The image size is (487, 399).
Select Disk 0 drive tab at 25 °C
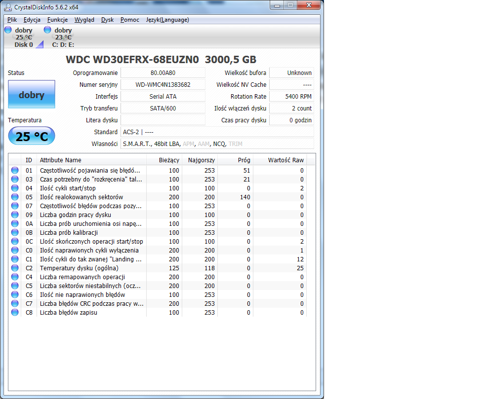pos(24,37)
